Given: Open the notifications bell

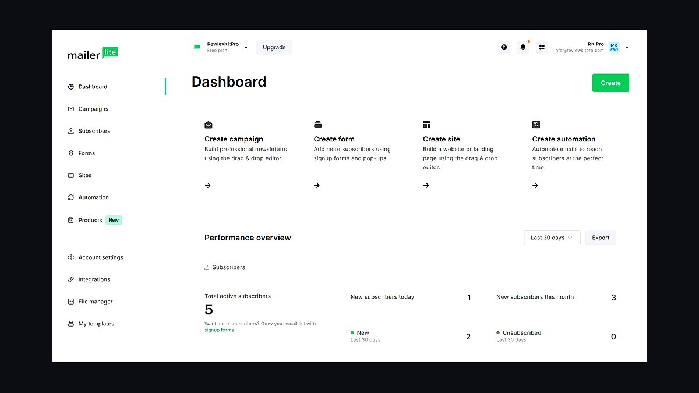Looking at the screenshot, I should pos(523,47).
